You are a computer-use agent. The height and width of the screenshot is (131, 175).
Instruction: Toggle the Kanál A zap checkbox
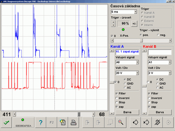117,107
